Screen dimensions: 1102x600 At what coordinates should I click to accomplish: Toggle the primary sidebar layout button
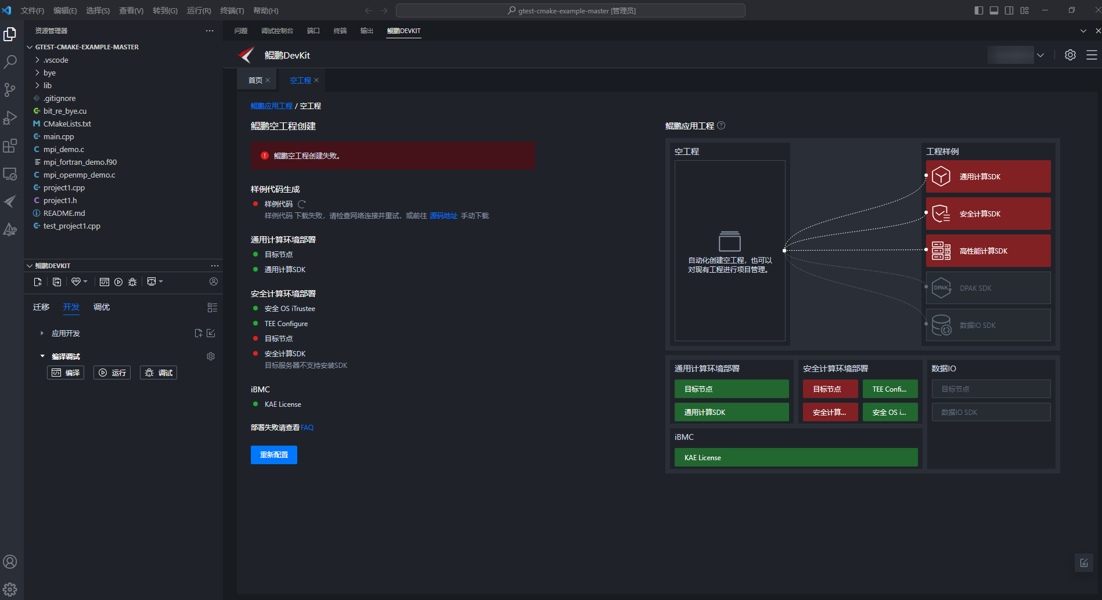(x=979, y=10)
